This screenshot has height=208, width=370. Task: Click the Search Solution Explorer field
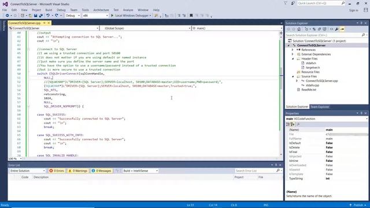point(326,35)
